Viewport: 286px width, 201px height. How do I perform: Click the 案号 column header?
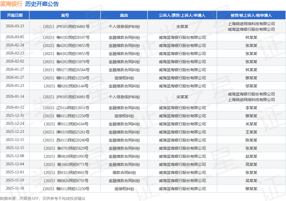click(65, 15)
